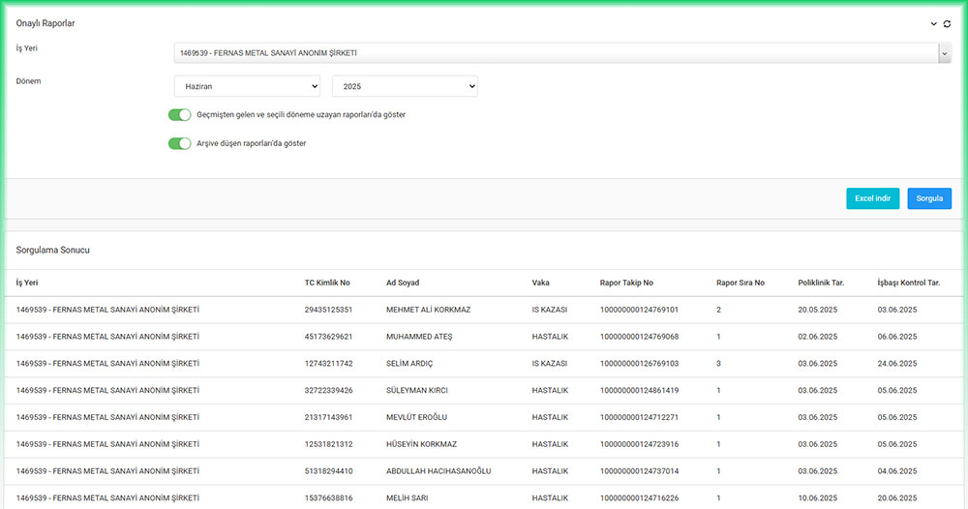Sort by TC Kimlik No column header
968x509 pixels.
[327, 283]
